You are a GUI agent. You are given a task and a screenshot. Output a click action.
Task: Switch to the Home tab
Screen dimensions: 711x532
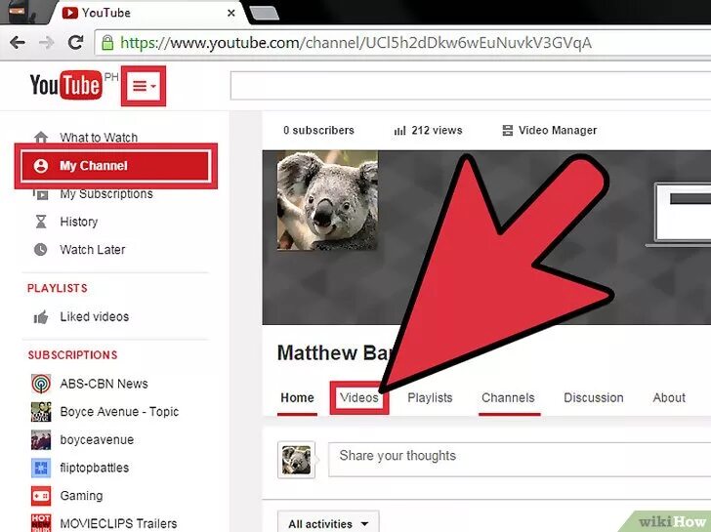click(297, 398)
